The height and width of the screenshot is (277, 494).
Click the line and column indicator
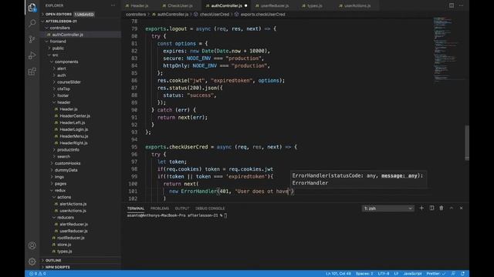(338, 274)
